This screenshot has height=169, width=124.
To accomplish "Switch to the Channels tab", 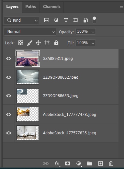I will point(51,7).
